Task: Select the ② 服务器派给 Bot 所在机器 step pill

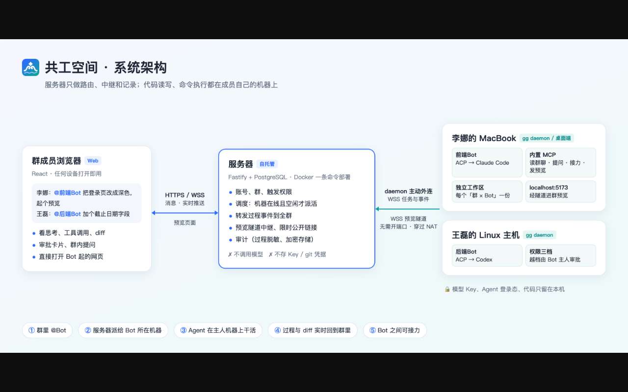Action: [123, 330]
